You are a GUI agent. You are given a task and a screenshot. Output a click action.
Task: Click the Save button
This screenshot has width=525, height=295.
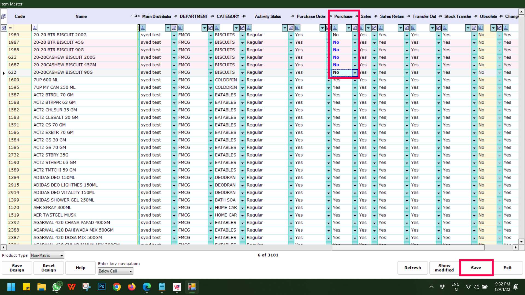(476, 268)
